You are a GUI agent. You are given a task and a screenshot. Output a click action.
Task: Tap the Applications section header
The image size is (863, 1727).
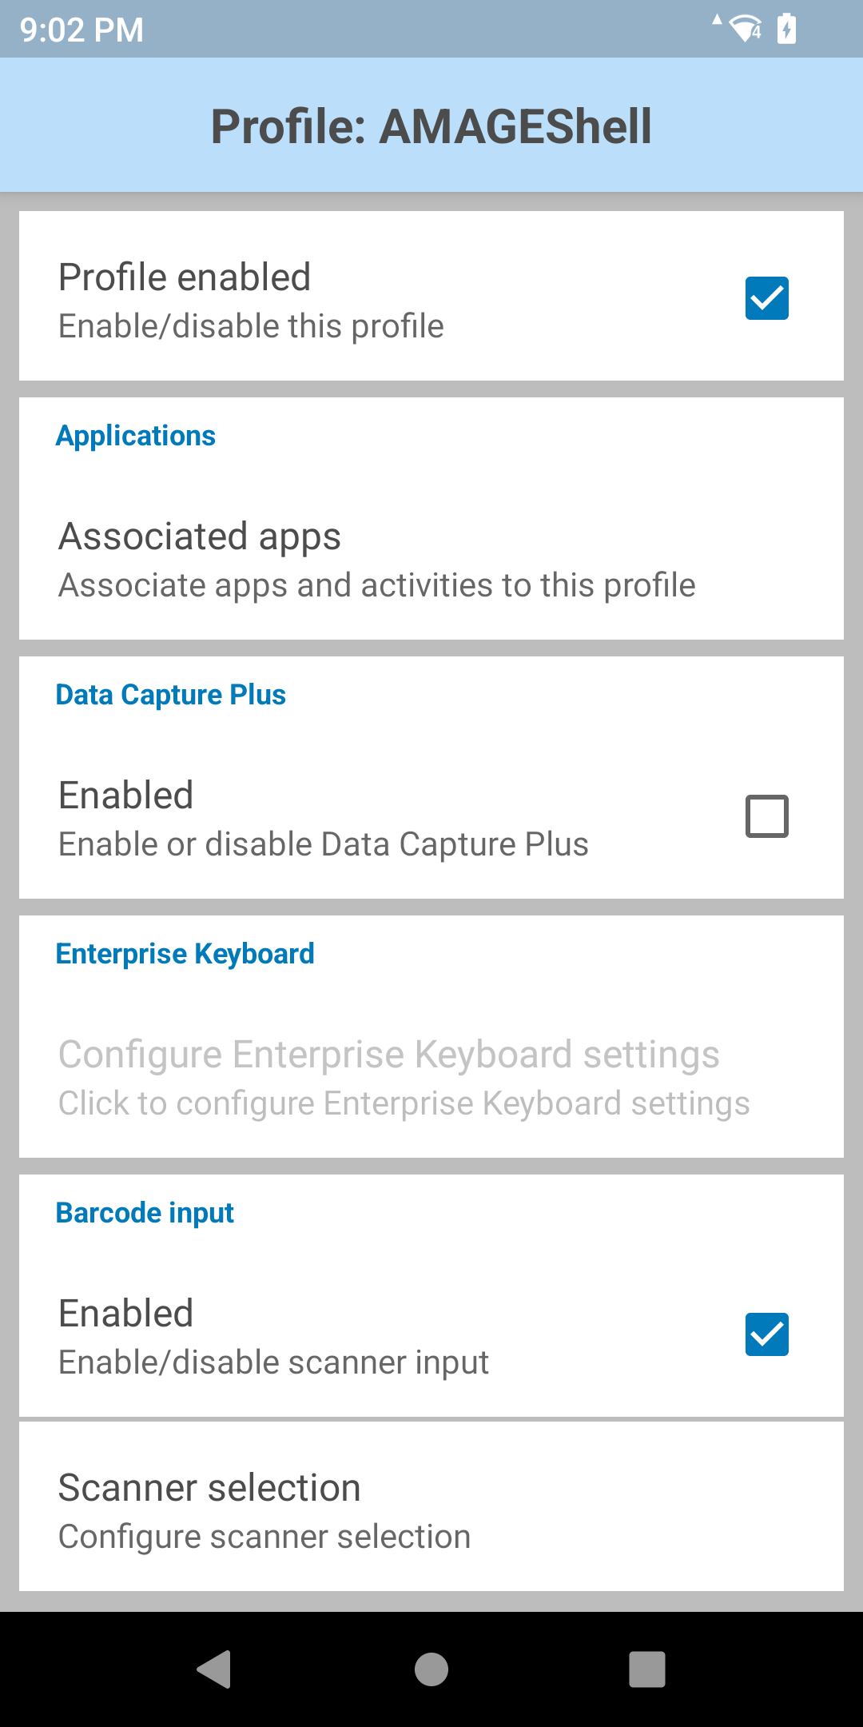(136, 436)
